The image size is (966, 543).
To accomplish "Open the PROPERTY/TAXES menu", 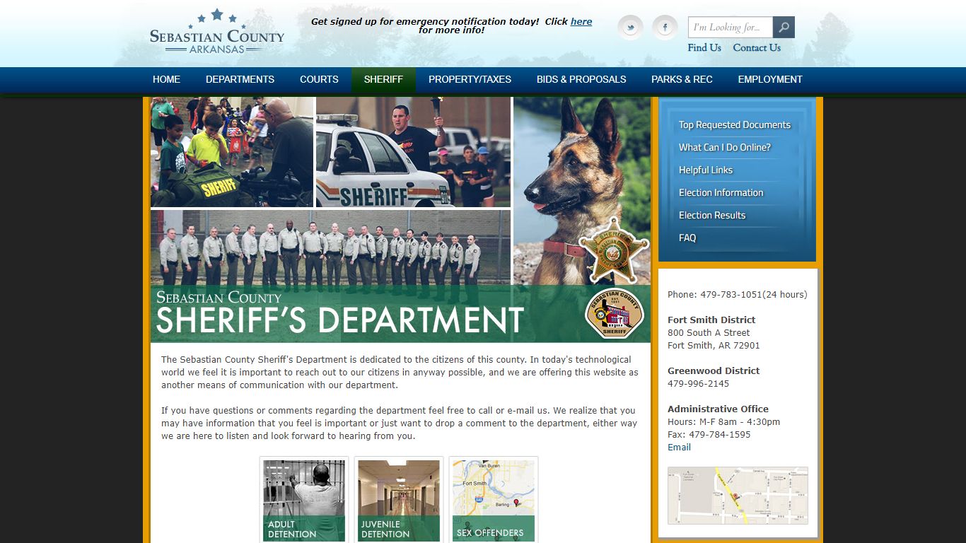I will tap(470, 79).
